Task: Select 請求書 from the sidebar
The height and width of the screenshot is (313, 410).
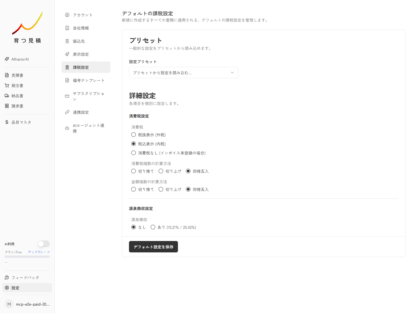Action: (17, 106)
